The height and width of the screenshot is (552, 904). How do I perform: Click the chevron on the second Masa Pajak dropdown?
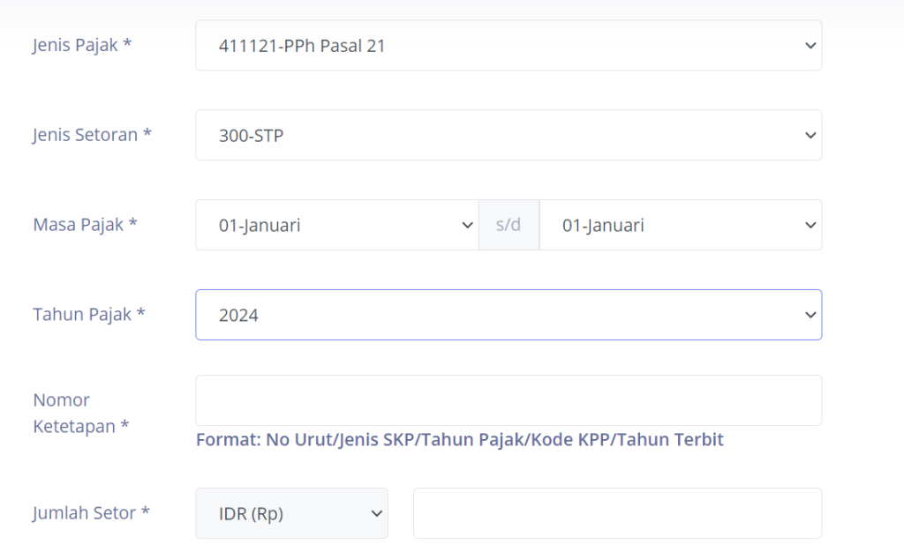point(809,225)
